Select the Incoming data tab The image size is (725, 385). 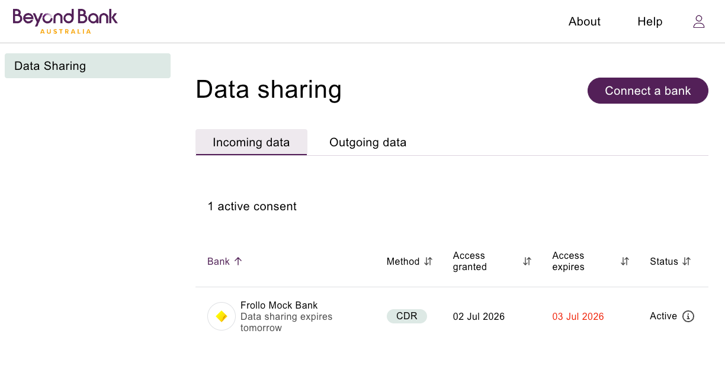coord(251,142)
